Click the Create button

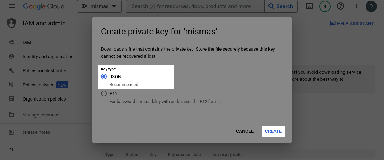273,131
